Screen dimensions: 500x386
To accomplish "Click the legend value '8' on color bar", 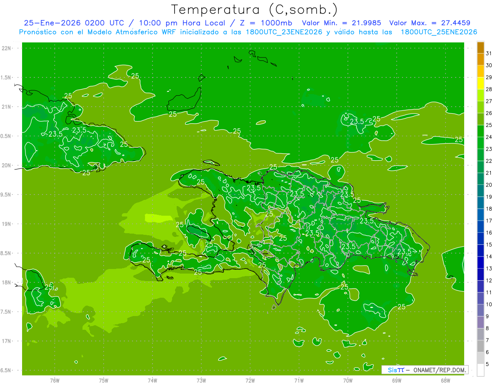I will click(487, 329).
